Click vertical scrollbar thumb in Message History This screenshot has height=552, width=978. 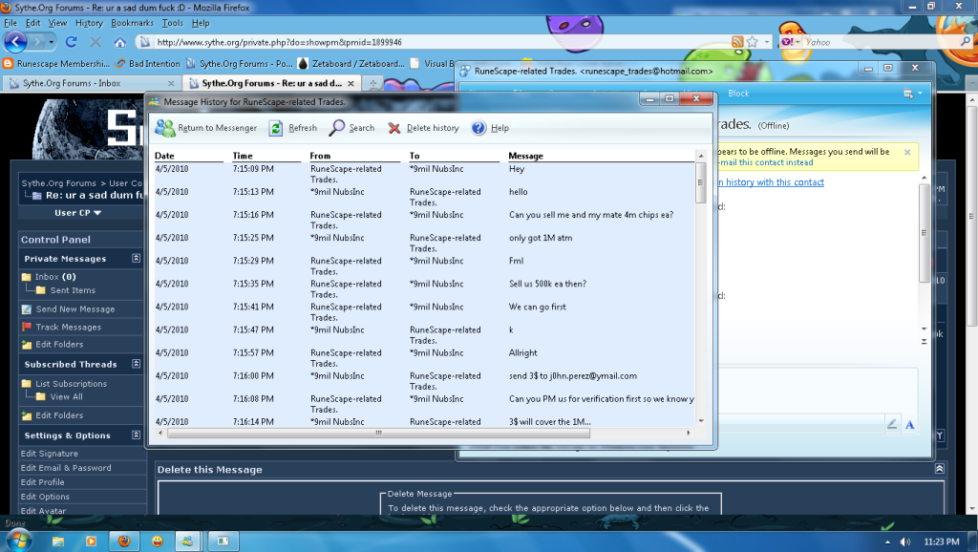[x=700, y=182]
